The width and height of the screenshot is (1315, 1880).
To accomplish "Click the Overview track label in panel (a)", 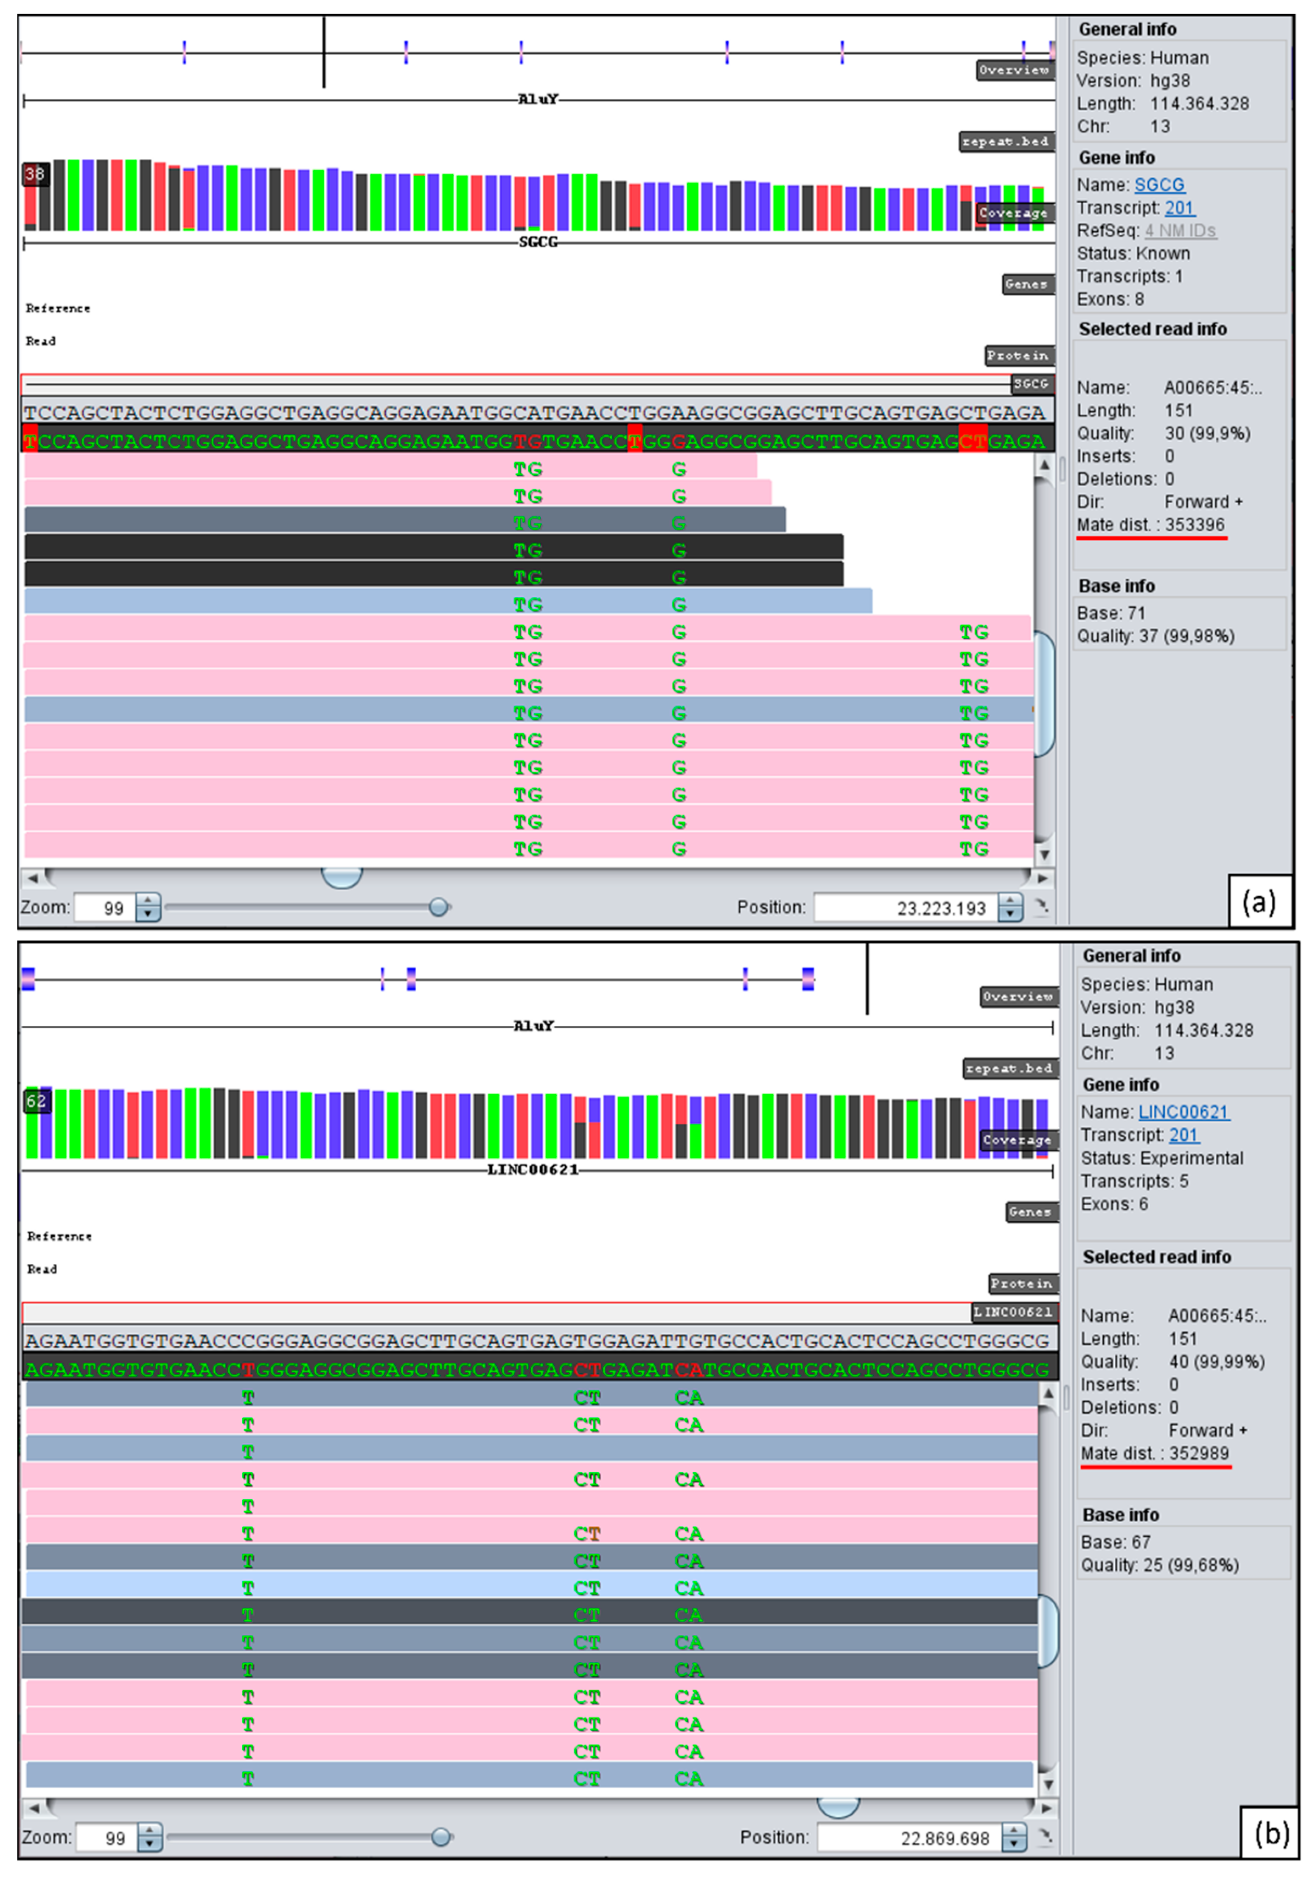I will coord(1015,70).
